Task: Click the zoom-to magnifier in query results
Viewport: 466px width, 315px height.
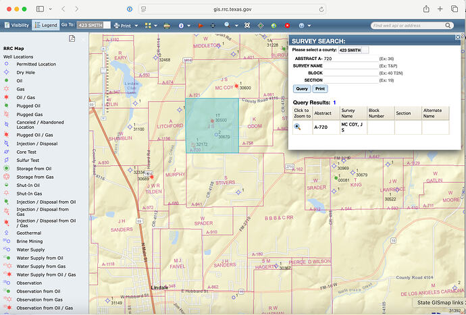Action: click(x=297, y=127)
